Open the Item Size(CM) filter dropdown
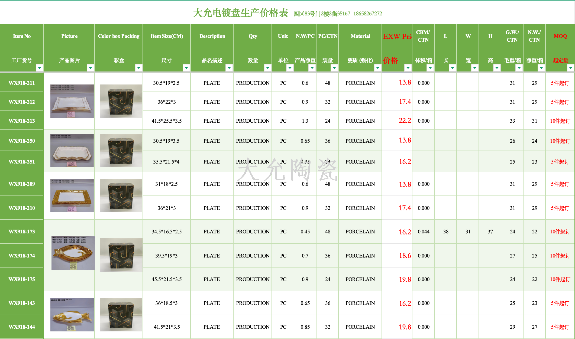The height and width of the screenshot is (339, 575). [186, 68]
